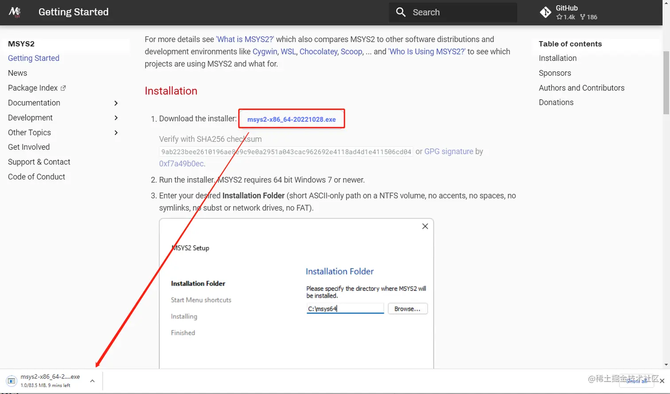670x394 pixels.
Task: Click the MSYS2 sidebar title
Action: [x=21, y=44]
